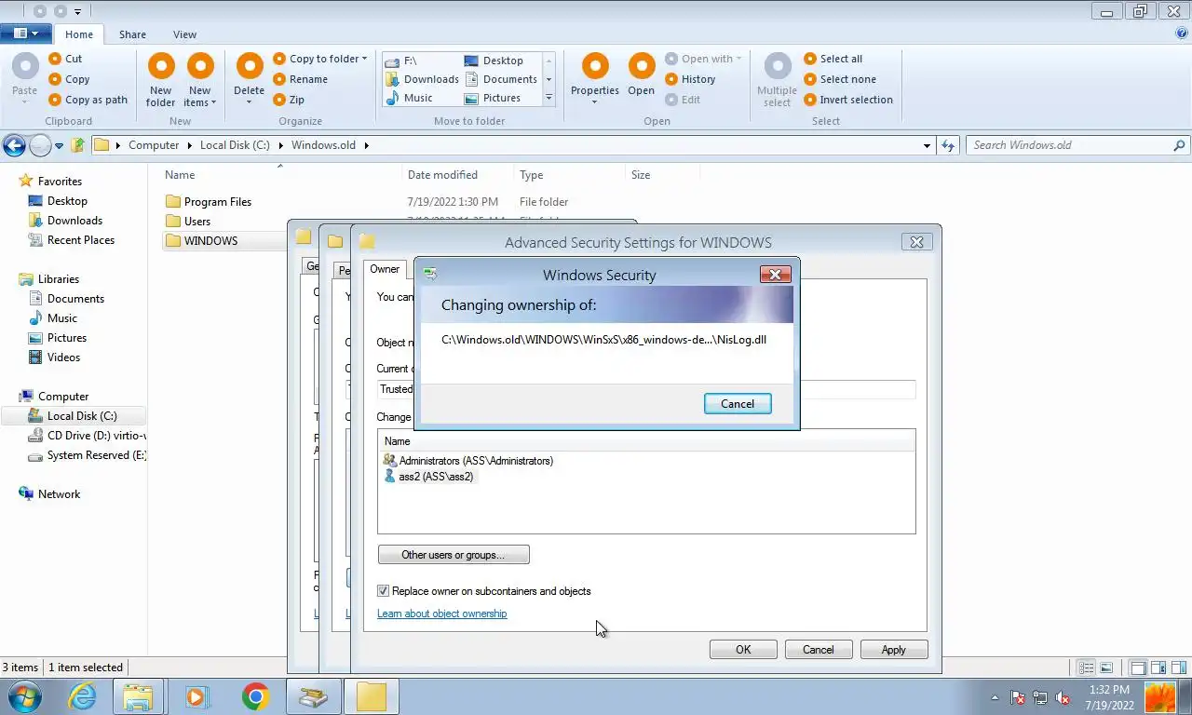Click Apply in Advanced Security Settings
Viewport: 1192px width, 715px height.
tap(894, 650)
